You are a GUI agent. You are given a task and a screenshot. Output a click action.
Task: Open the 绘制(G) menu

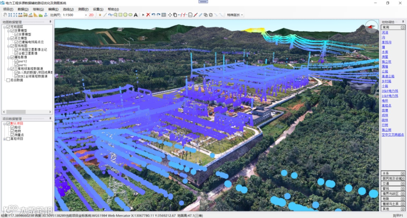coord(38,9)
